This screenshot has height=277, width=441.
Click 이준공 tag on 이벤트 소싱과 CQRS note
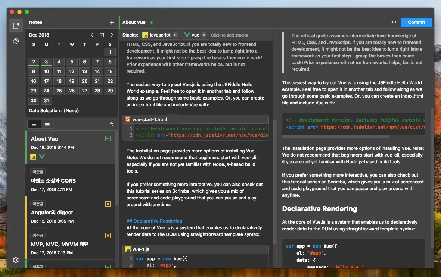tap(38, 171)
